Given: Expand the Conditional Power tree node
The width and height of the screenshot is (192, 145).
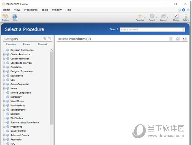Looking at the screenshot, I should tap(4, 59).
